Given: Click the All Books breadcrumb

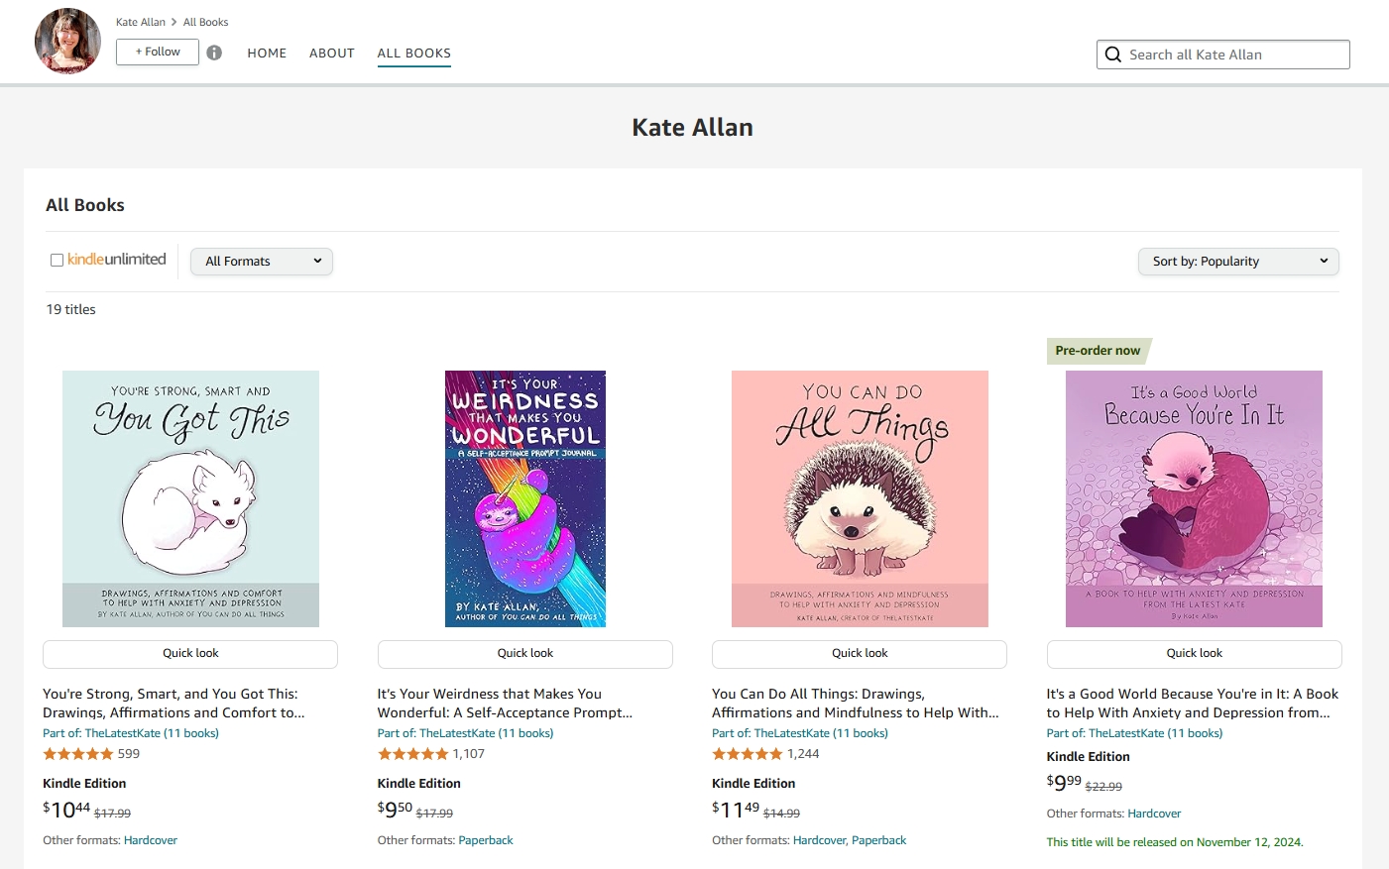Looking at the screenshot, I should point(205,22).
